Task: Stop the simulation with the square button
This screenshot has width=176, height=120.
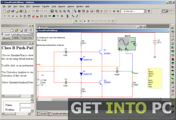Action: point(85,21)
